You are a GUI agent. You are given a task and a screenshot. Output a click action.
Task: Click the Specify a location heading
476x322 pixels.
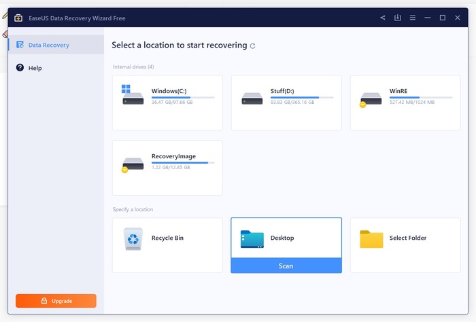pyautogui.click(x=133, y=209)
